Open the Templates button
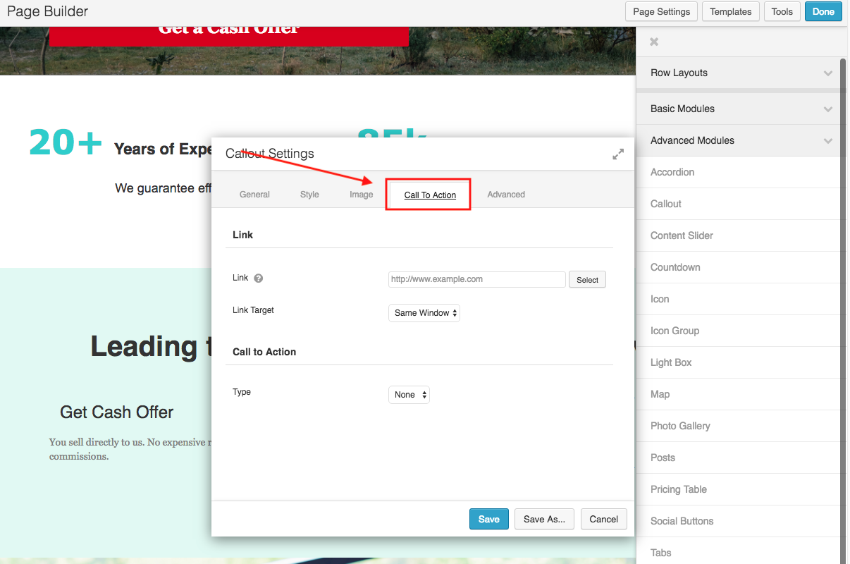The width and height of the screenshot is (850, 564). coord(731,11)
